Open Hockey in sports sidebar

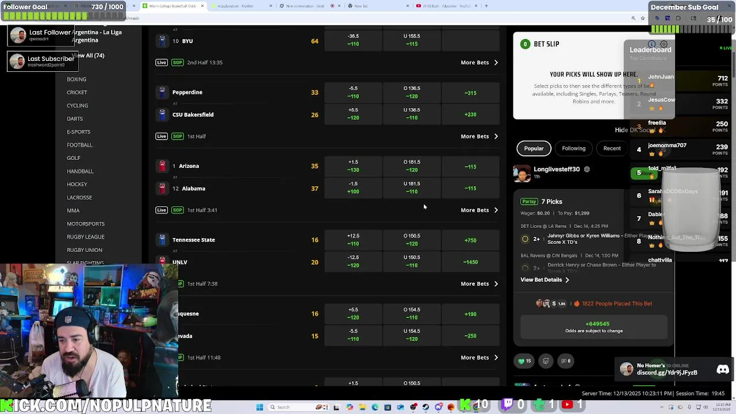coord(76,185)
